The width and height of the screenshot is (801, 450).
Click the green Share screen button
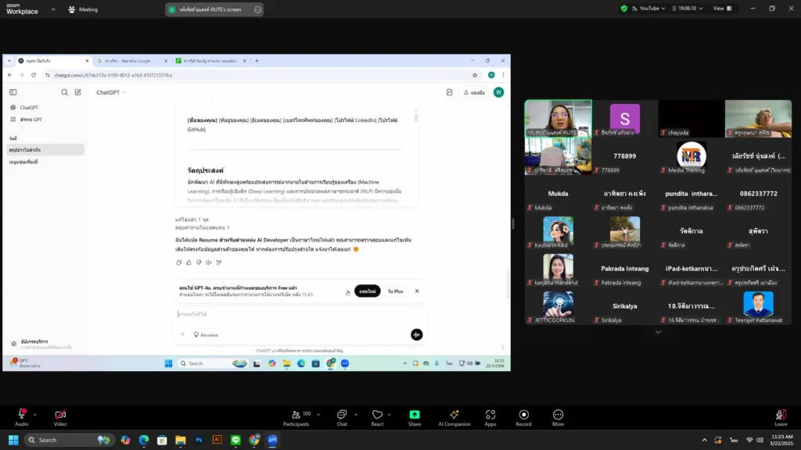(x=415, y=416)
